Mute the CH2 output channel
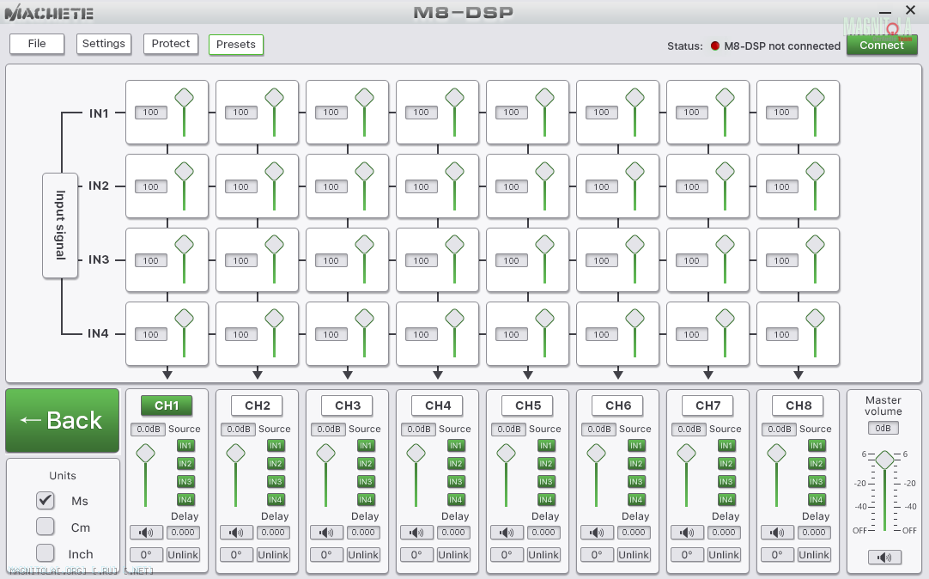This screenshot has height=579, width=929. (236, 533)
